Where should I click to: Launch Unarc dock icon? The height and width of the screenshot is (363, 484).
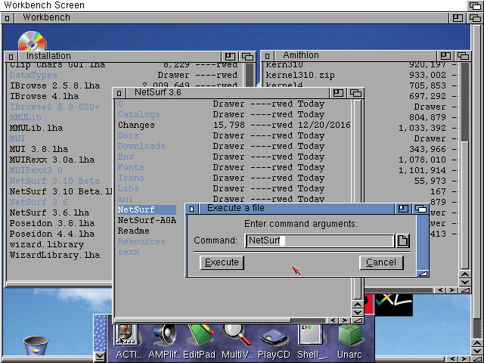coord(349,341)
